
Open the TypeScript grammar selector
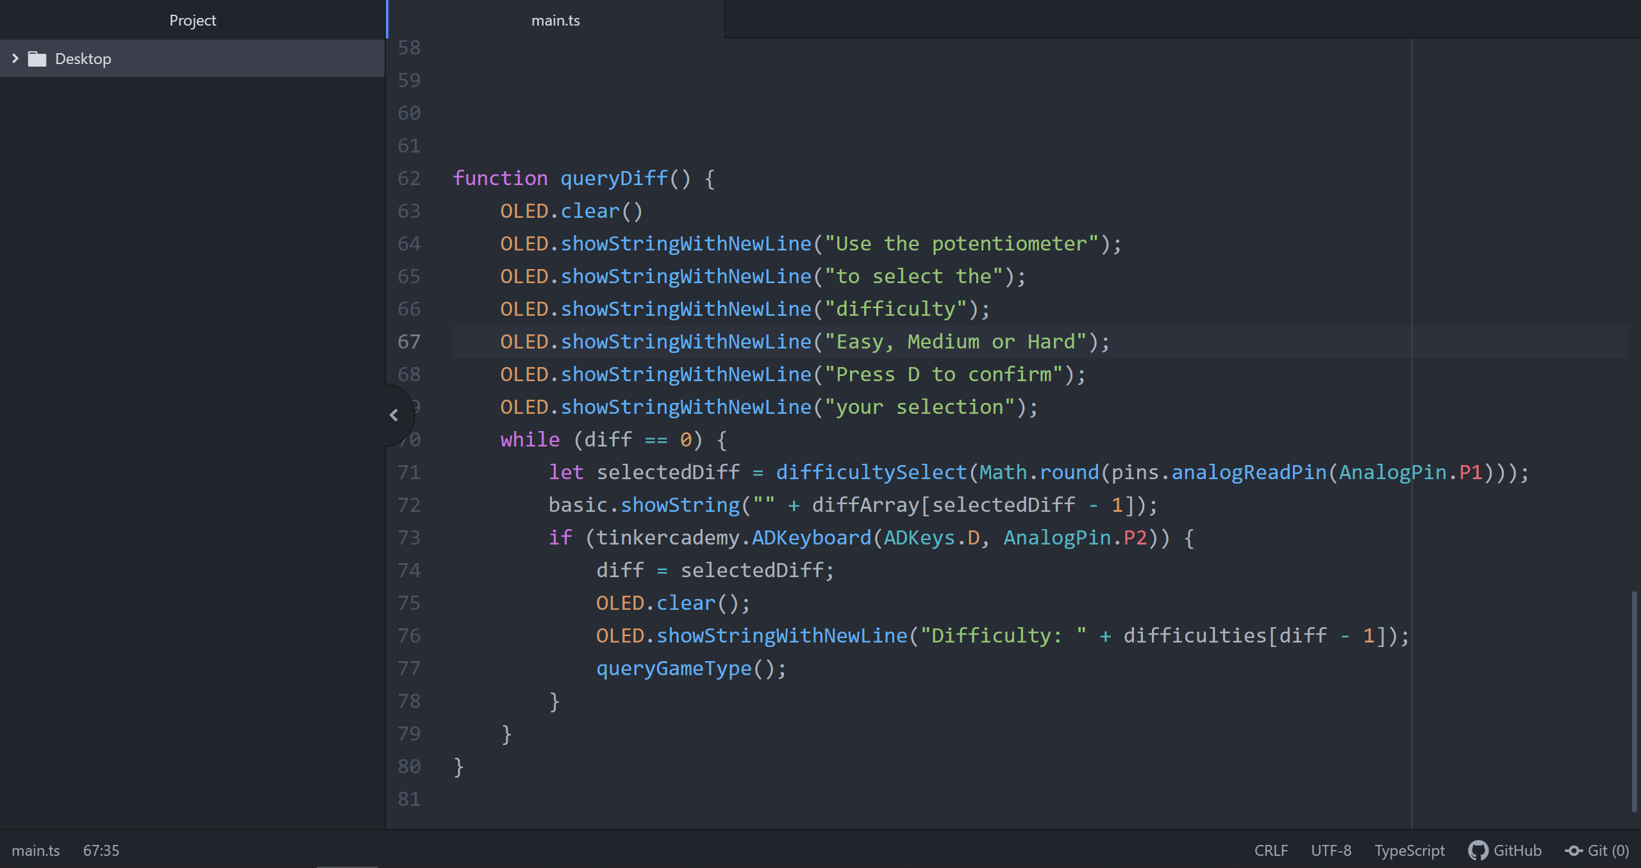[x=1409, y=850]
